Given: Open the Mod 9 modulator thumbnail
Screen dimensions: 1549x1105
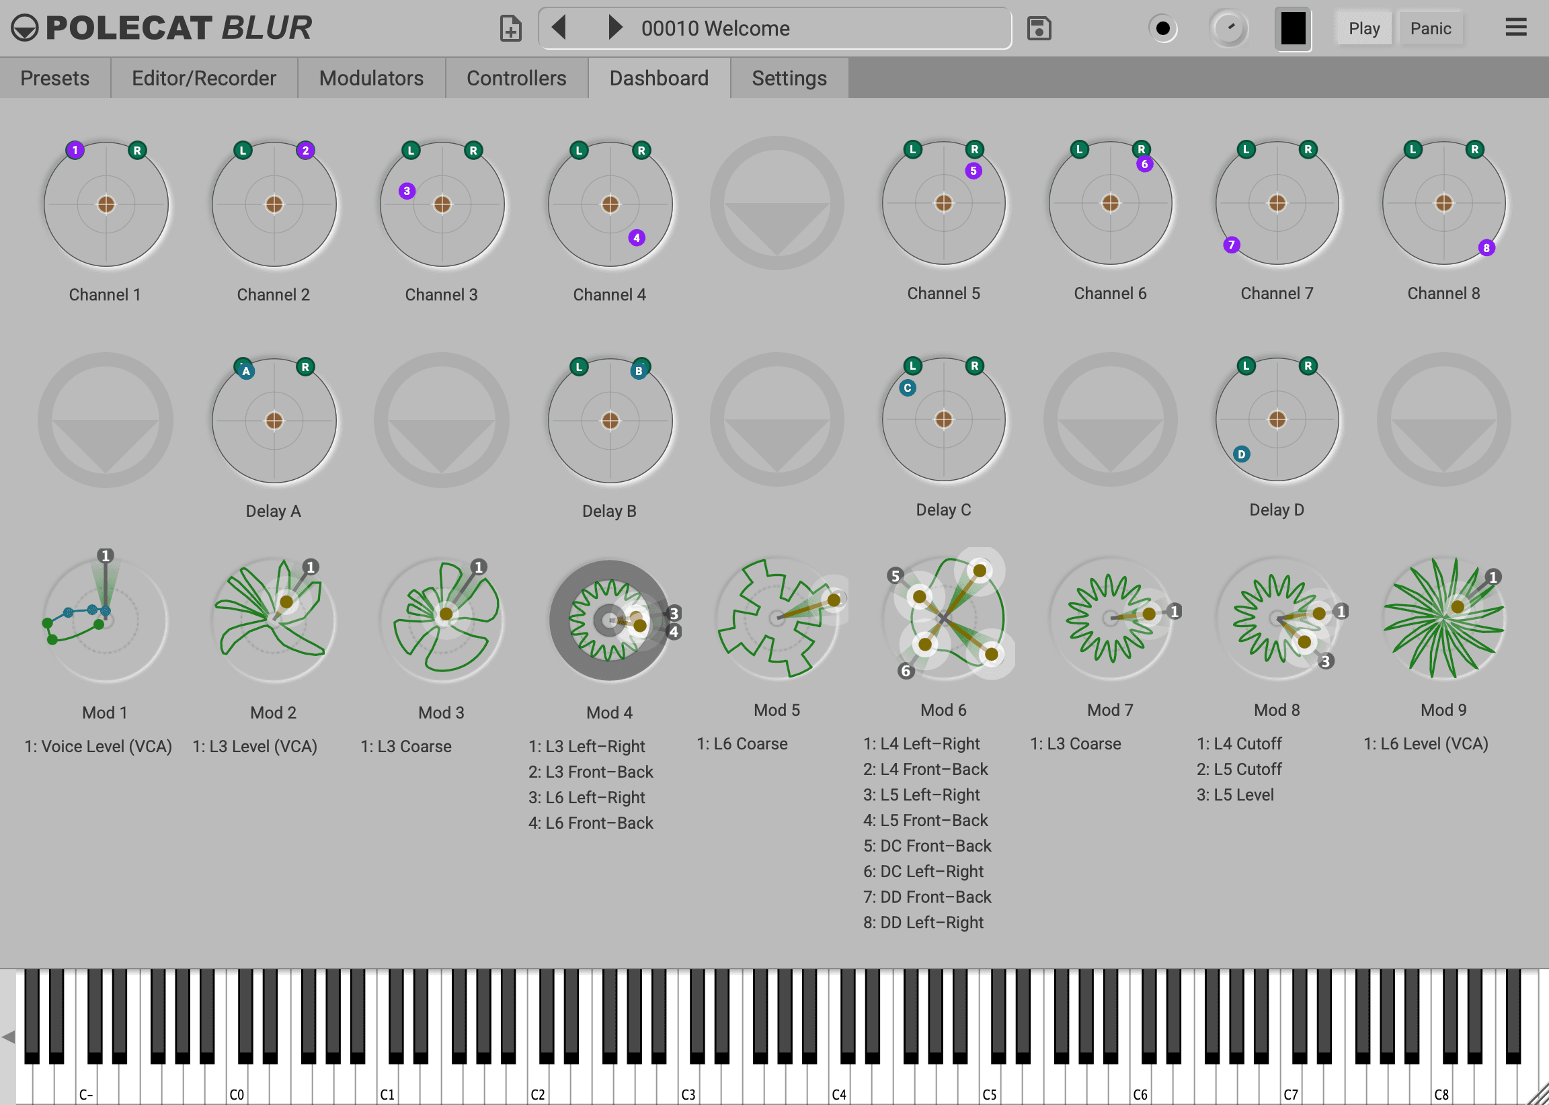Looking at the screenshot, I should tap(1443, 618).
